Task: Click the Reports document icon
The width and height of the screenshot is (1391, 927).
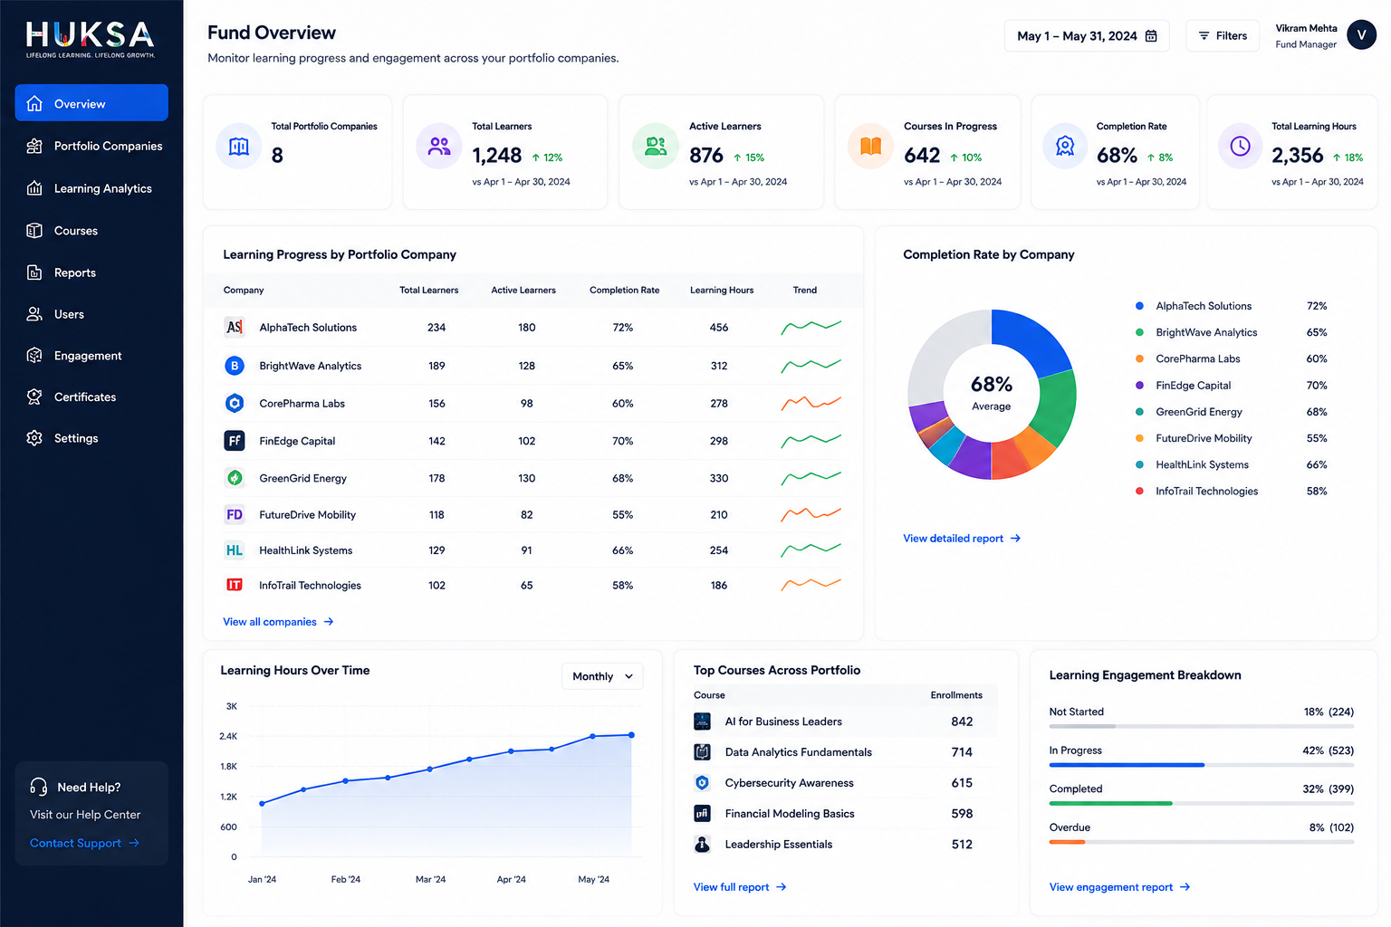Action: point(34,272)
